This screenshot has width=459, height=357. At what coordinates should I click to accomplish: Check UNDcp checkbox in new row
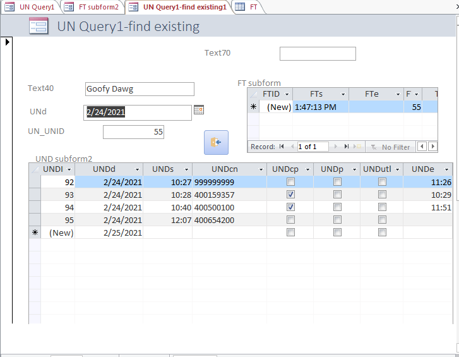(290, 233)
